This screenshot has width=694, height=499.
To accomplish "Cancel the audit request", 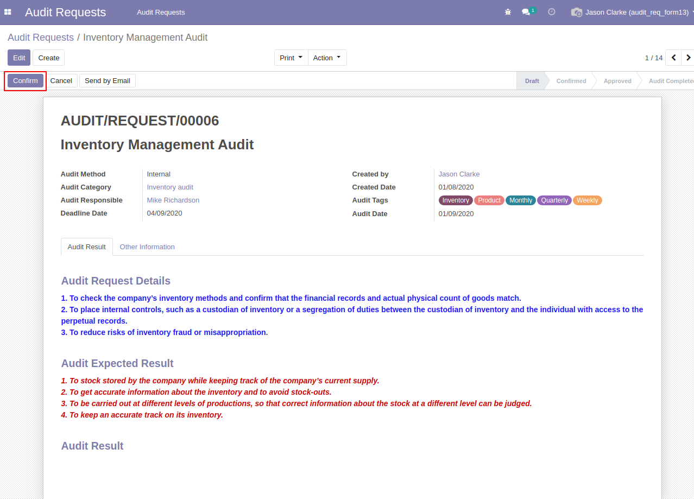I will (x=61, y=80).
